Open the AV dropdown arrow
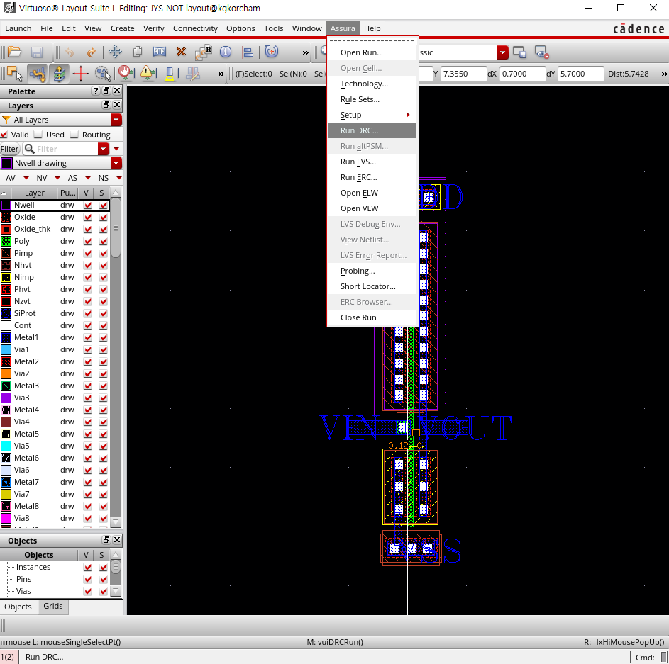 26,178
